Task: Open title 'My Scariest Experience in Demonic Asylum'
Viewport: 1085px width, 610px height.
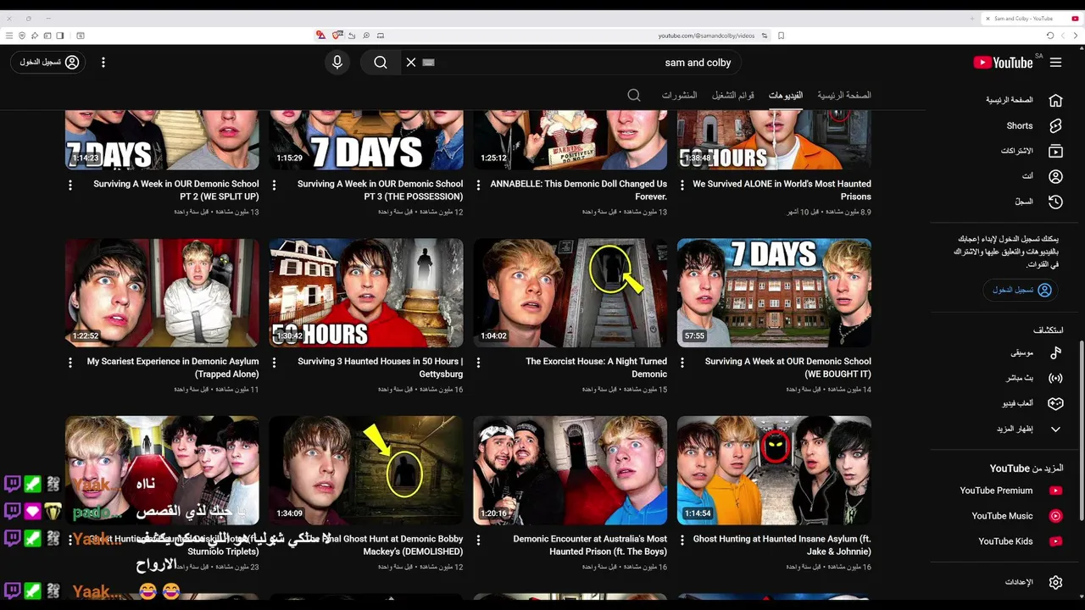Action: click(x=173, y=368)
